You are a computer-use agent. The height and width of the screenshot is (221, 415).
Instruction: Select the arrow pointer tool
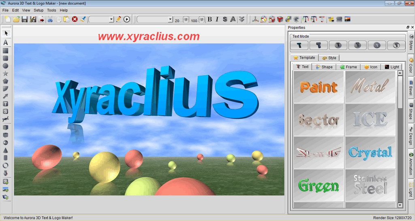click(6, 33)
